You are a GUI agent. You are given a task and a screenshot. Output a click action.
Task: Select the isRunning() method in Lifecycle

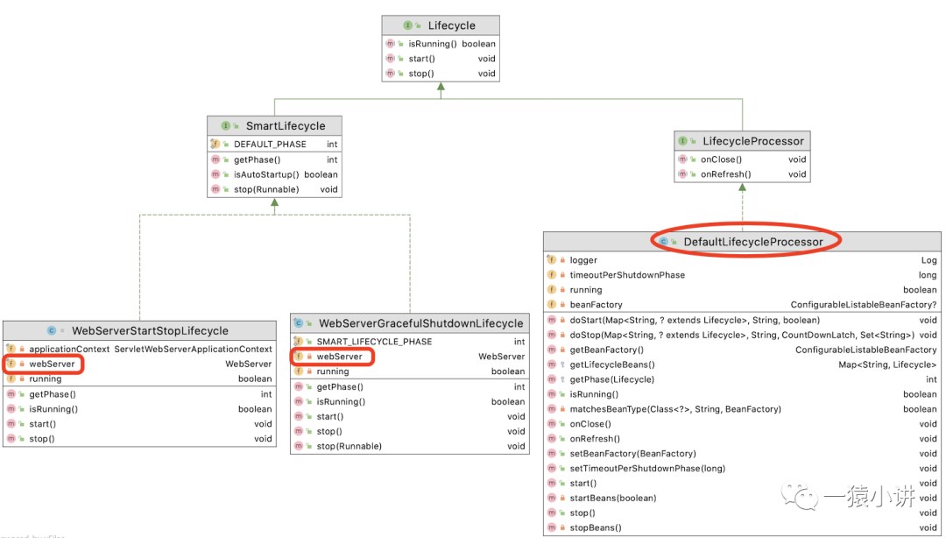coord(441,44)
